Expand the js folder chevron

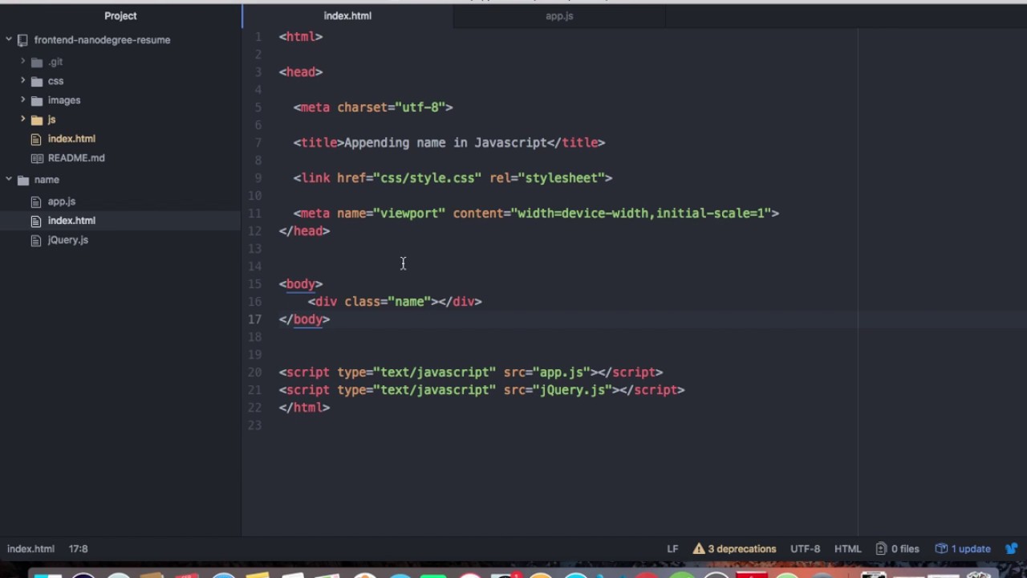(22, 120)
